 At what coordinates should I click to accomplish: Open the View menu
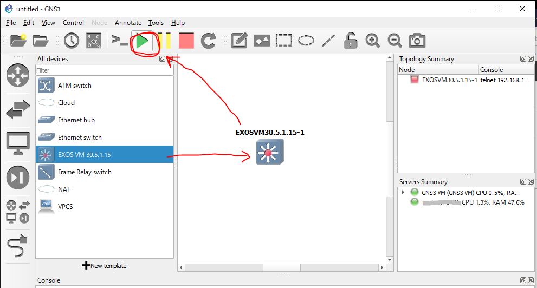point(48,23)
